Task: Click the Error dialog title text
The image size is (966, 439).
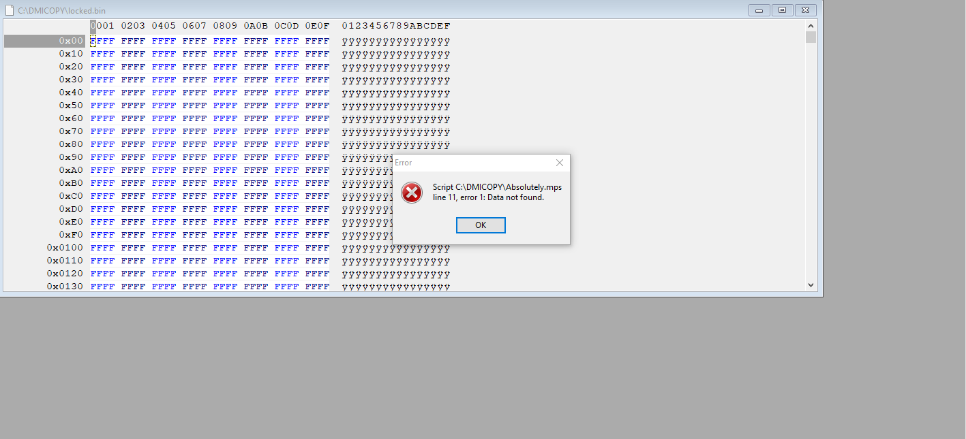Action: click(404, 163)
